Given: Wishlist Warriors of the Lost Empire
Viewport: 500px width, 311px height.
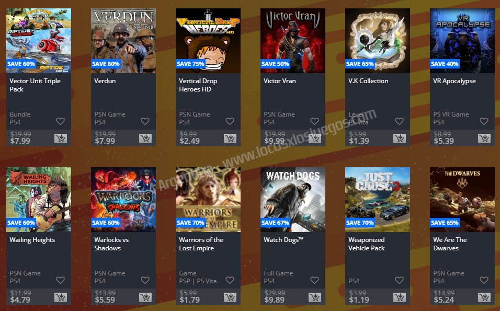Looking at the screenshot, I should coord(230,280).
